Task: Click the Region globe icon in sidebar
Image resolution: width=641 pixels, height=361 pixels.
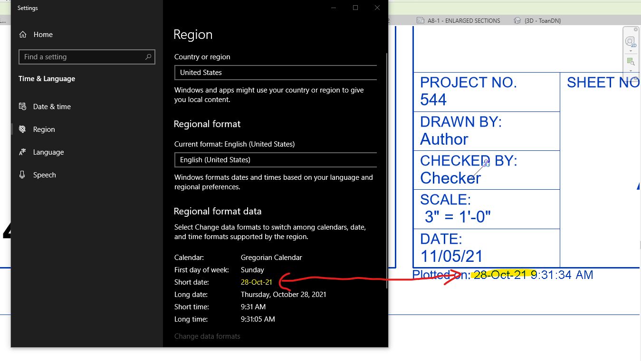Action: tap(22, 129)
